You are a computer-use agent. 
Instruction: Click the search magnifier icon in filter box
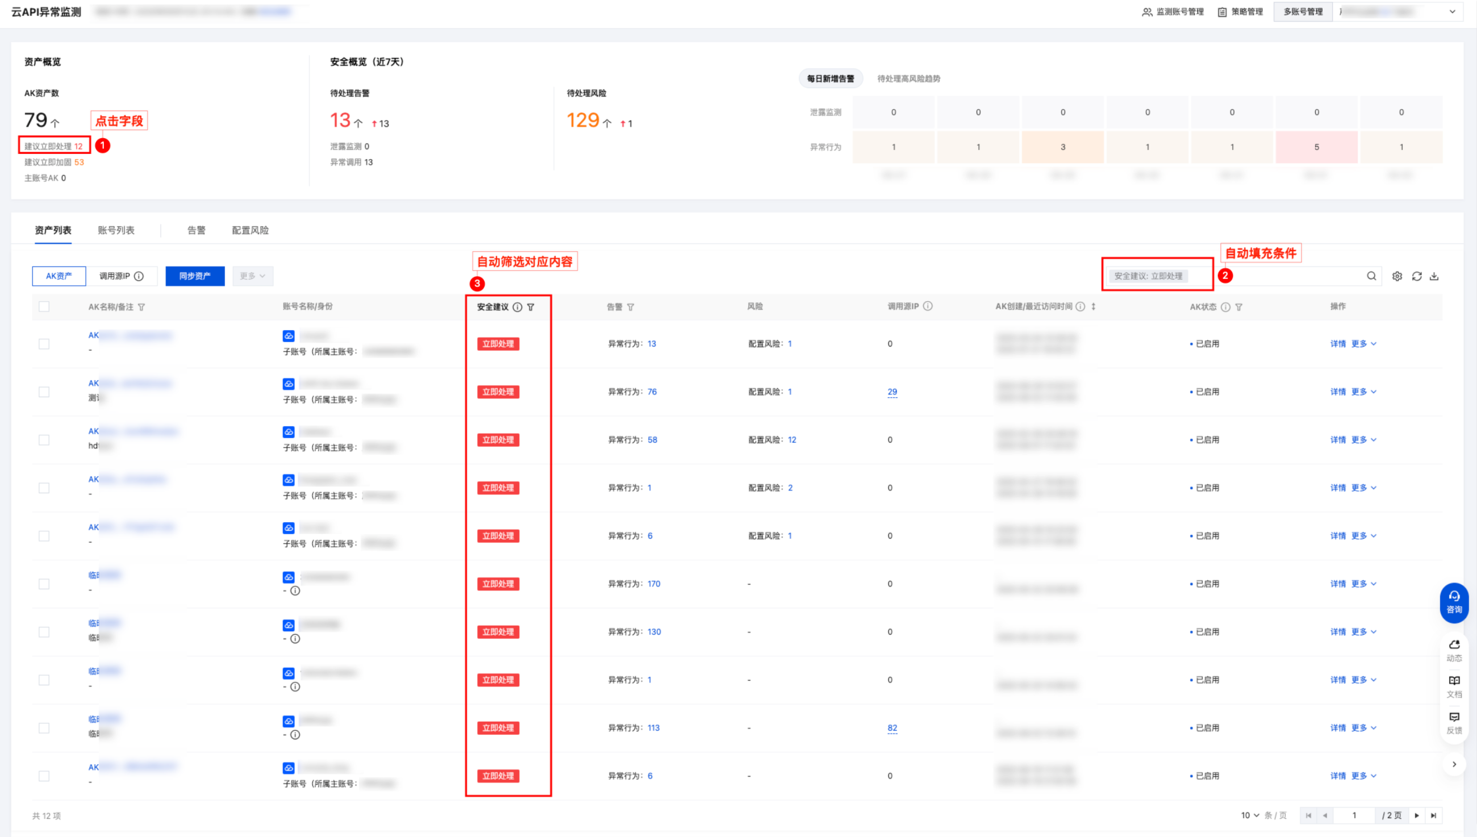(1371, 276)
